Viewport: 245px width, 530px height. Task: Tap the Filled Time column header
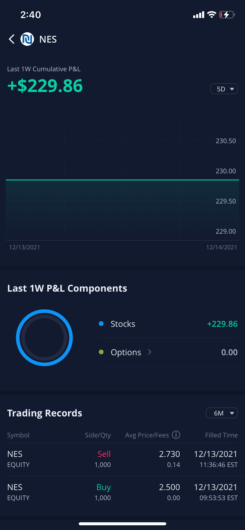pos(221,435)
